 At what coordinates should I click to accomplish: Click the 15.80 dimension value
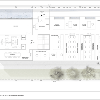pyautogui.click(x=80, y=6)
